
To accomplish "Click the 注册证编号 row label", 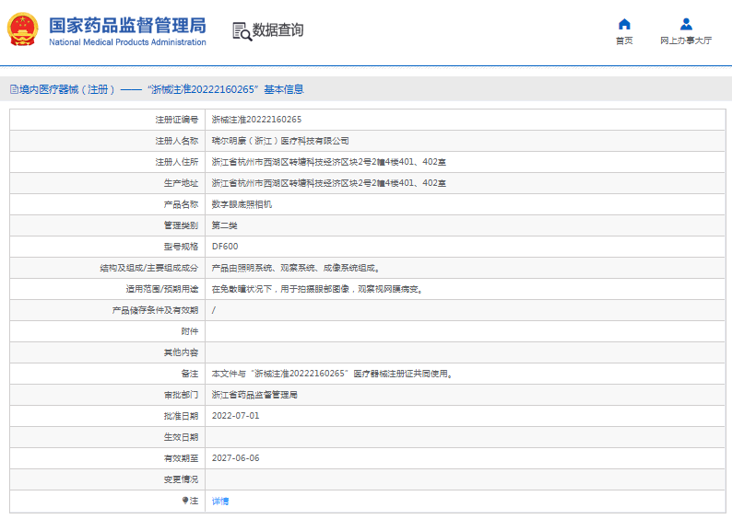I will tap(177, 120).
